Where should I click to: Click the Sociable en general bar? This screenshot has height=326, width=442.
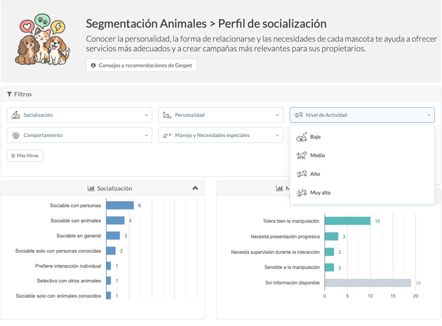click(113, 236)
